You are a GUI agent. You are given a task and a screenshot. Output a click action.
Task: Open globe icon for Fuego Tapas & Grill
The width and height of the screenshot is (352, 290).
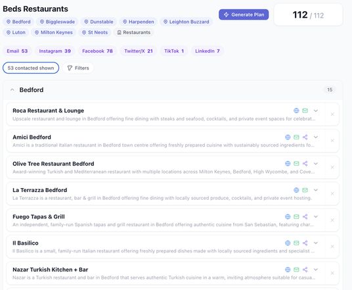[288, 216]
